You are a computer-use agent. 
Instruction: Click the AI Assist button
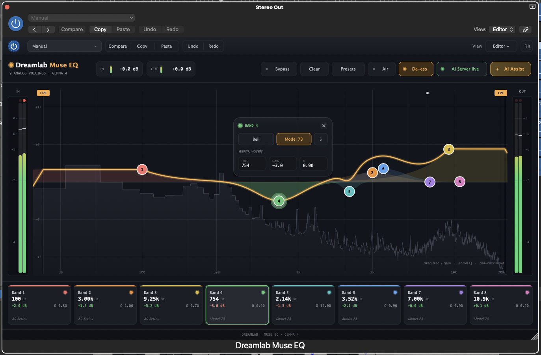coord(511,69)
